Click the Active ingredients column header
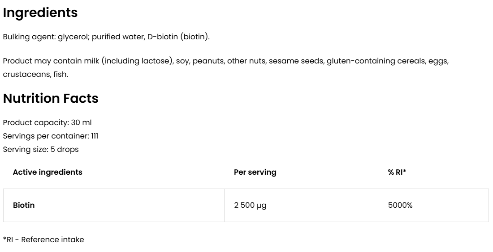 pos(48,172)
